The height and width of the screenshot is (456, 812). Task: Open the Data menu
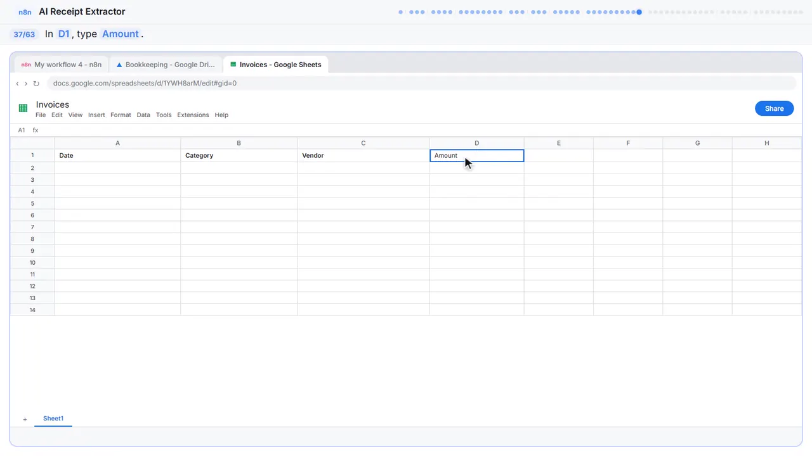[x=143, y=115]
